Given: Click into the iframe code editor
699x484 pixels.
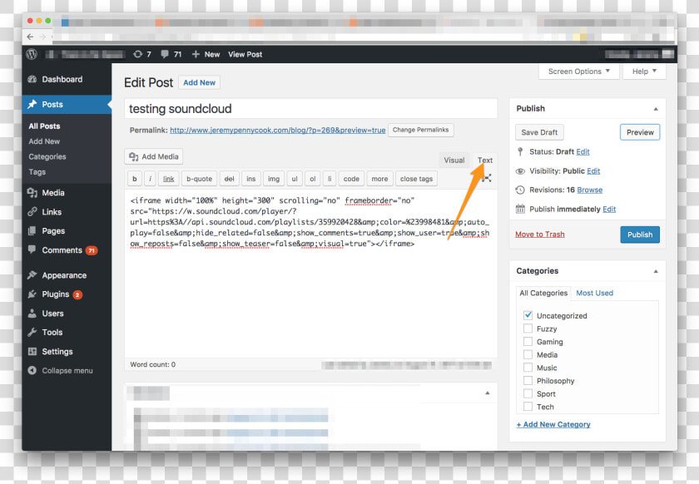Looking at the screenshot, I should [310, 274].
